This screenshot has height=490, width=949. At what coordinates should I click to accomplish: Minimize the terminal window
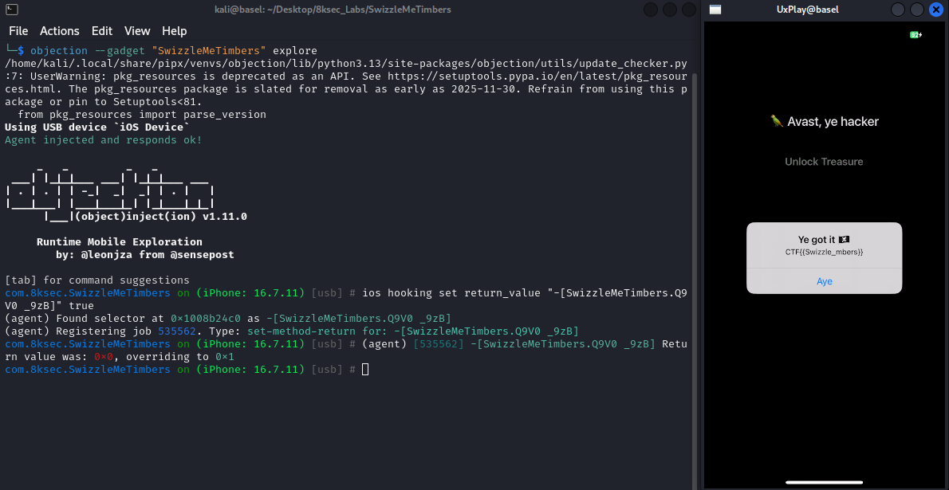click(x=651, y=10)
